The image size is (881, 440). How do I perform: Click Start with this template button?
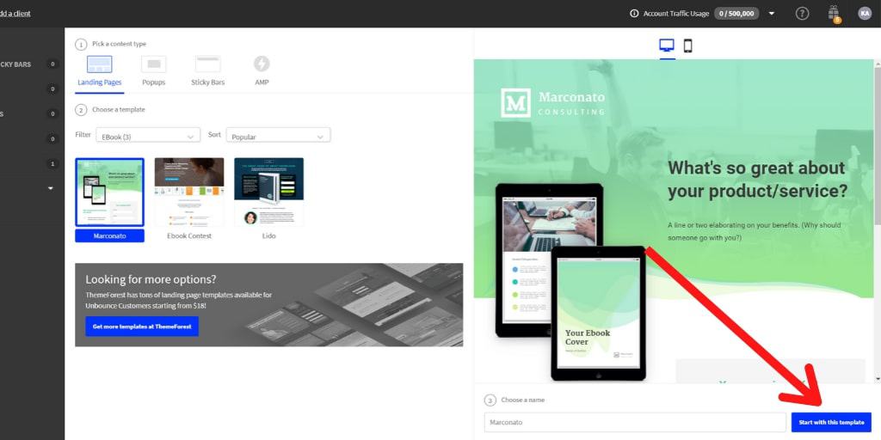pos(832,422)
